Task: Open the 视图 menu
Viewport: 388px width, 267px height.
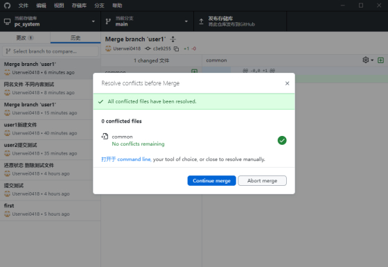Action: (x=59, y=6)
